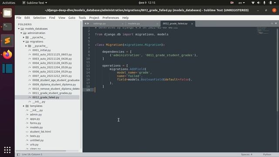Expand __pycache__ under administration
The image size is (279, 157).
(24, 38)
